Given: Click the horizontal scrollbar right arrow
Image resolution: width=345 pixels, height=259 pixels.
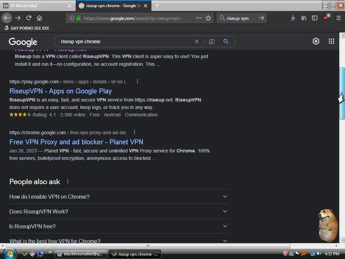Looking at the screenshot, I should 337,246.
